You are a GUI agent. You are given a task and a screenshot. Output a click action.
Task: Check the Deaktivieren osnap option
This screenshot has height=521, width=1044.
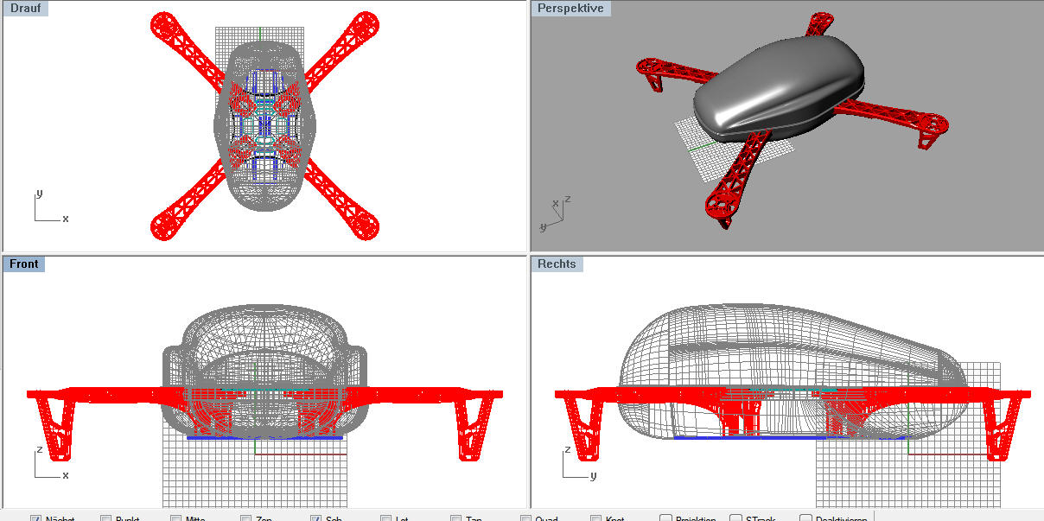click(x=805, y=518)
